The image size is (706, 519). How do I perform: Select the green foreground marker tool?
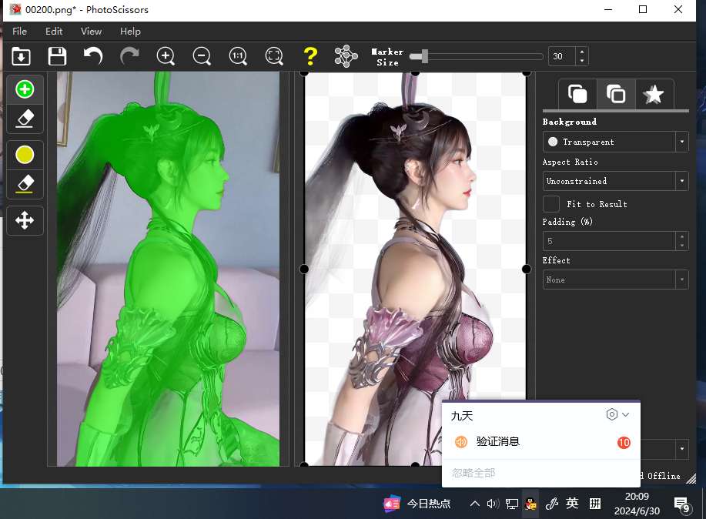tap(25, 89)
